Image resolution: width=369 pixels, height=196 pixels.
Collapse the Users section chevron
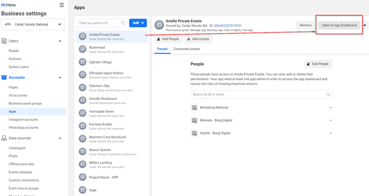(x=60, y=41)
